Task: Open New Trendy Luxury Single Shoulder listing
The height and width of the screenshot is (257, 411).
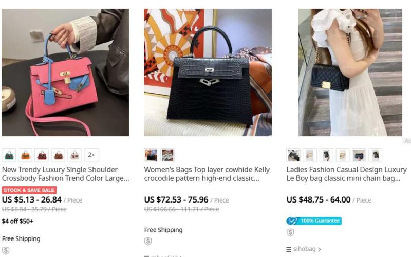Action: [x=66, y=174]
